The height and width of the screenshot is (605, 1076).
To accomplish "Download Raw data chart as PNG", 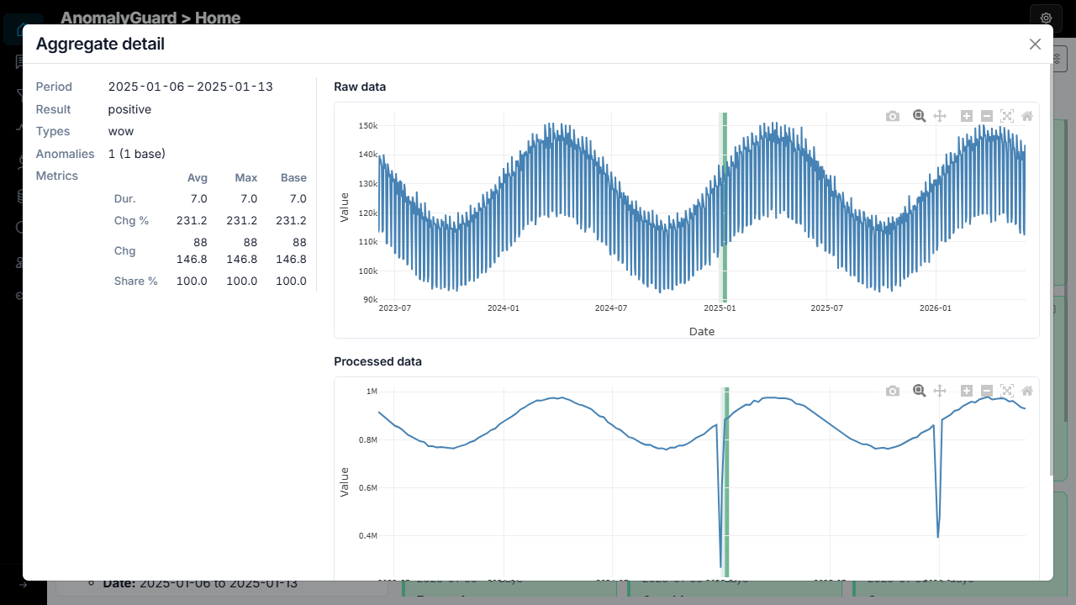I will pos(893,116).
